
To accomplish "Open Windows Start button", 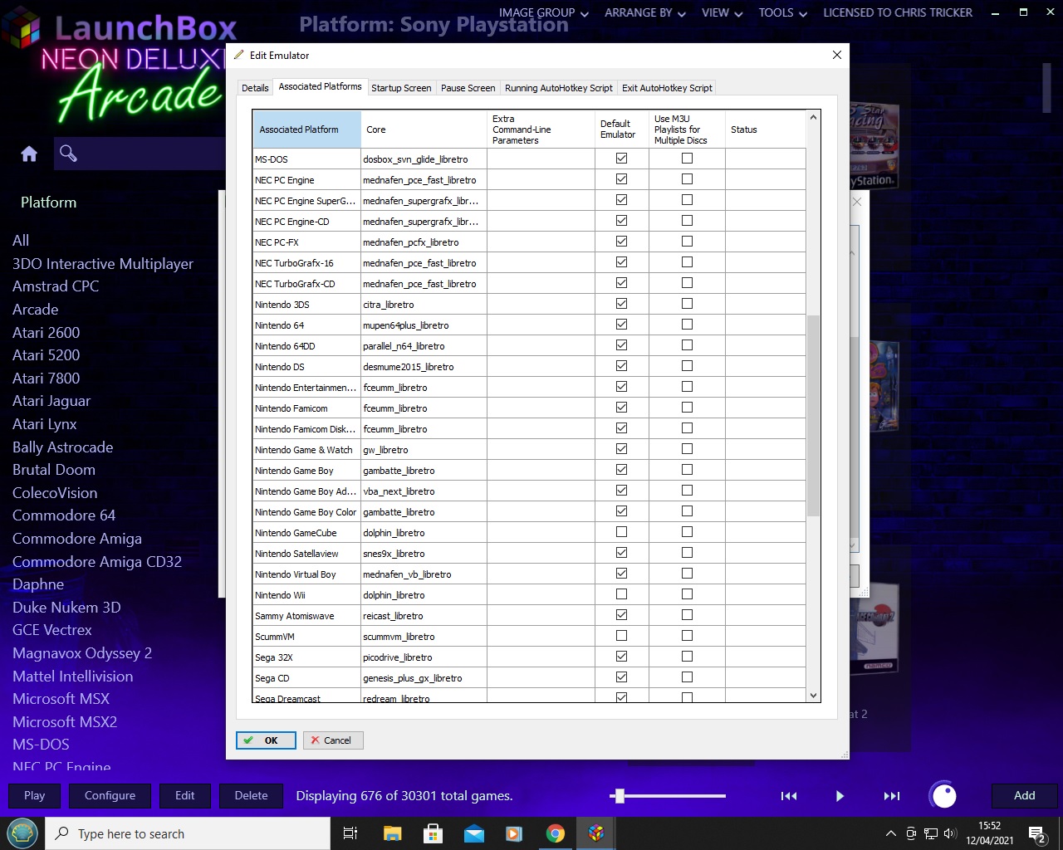I will (x=22, y=833).
